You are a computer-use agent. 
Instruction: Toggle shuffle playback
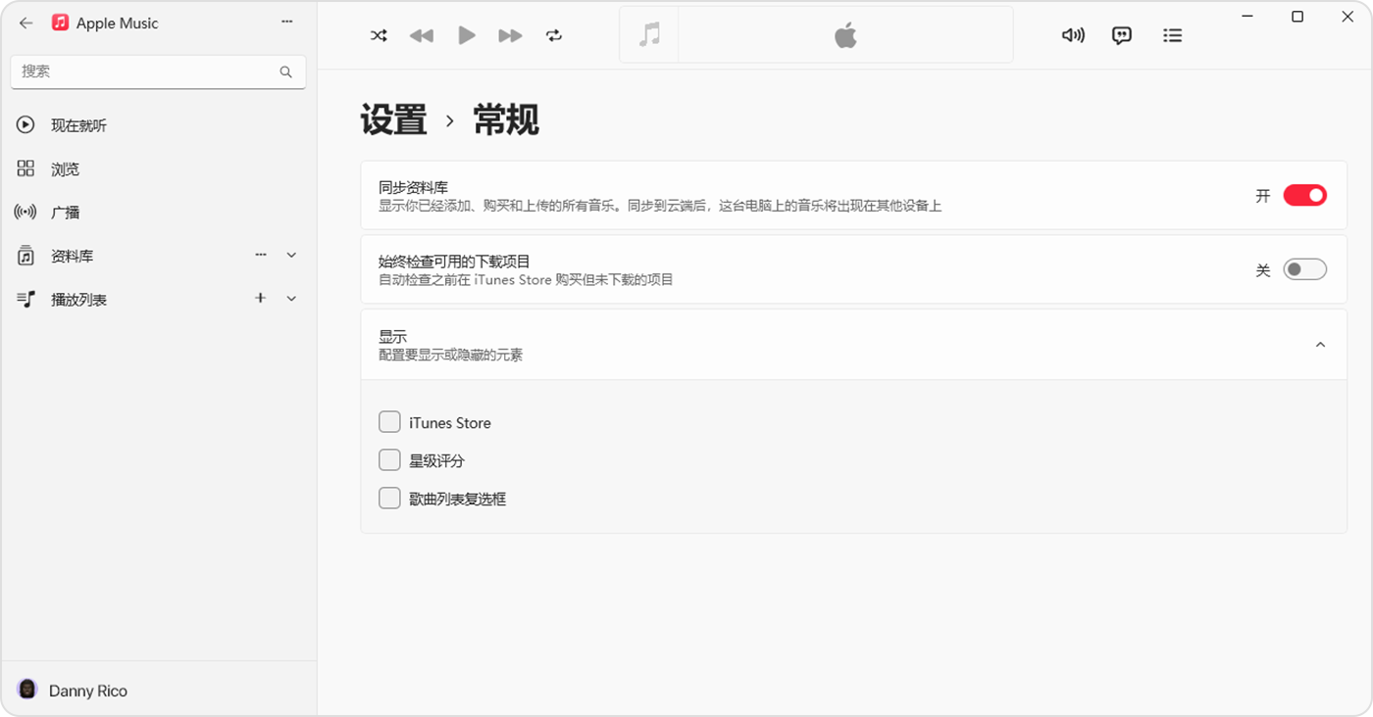pyautogui.click(x=379, y=35)
